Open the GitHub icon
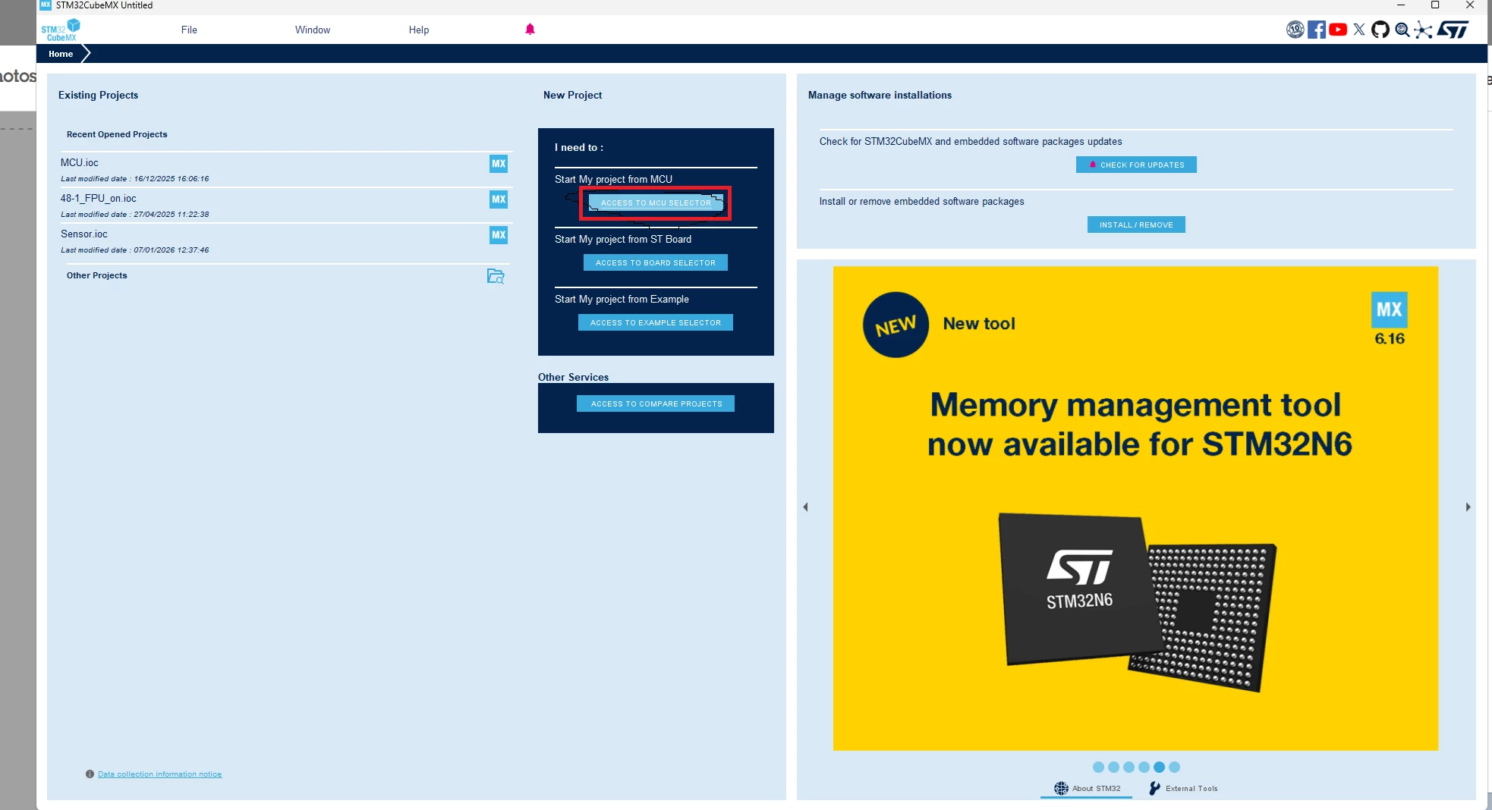 (x=1380, y=30)
